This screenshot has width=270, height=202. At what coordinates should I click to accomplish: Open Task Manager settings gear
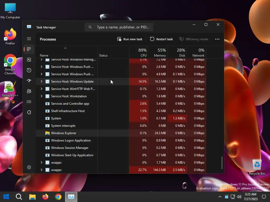[x=29, y=167]
